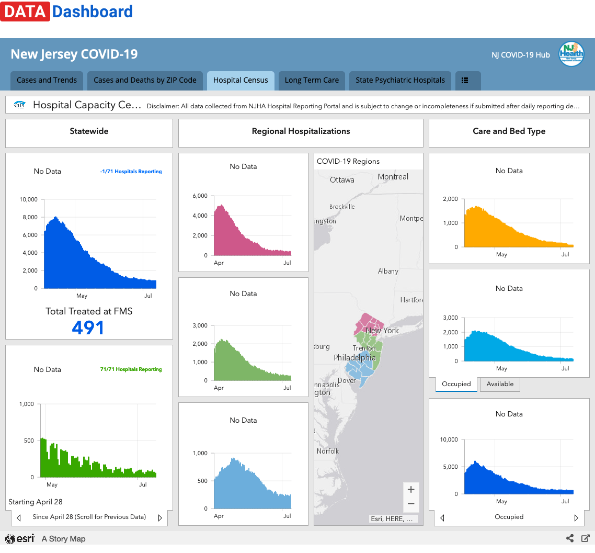Screen dimensions: 595x553
Task: Advance to next chart after Occupied
Action: [576, 517]
